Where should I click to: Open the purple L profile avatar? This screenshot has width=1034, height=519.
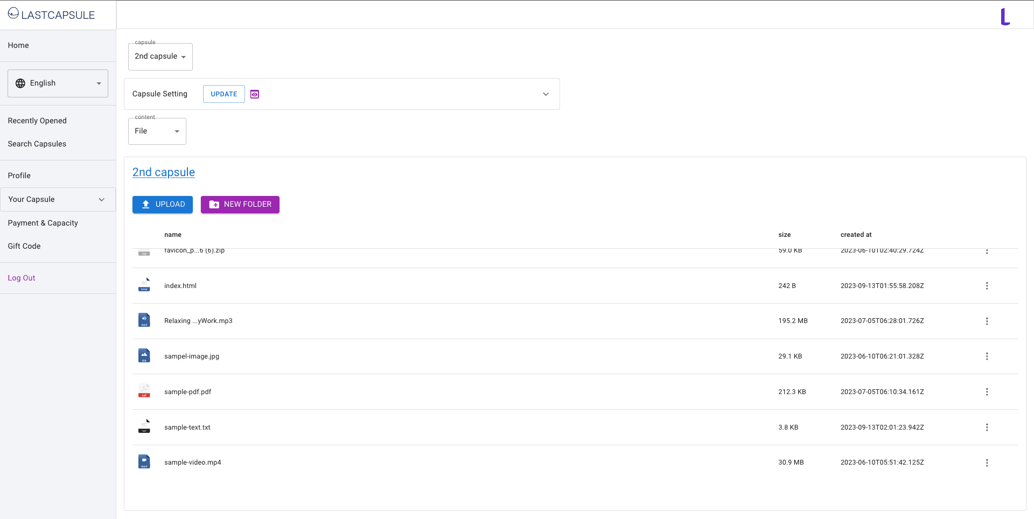pyautogui.click(x=1005, y=17)
